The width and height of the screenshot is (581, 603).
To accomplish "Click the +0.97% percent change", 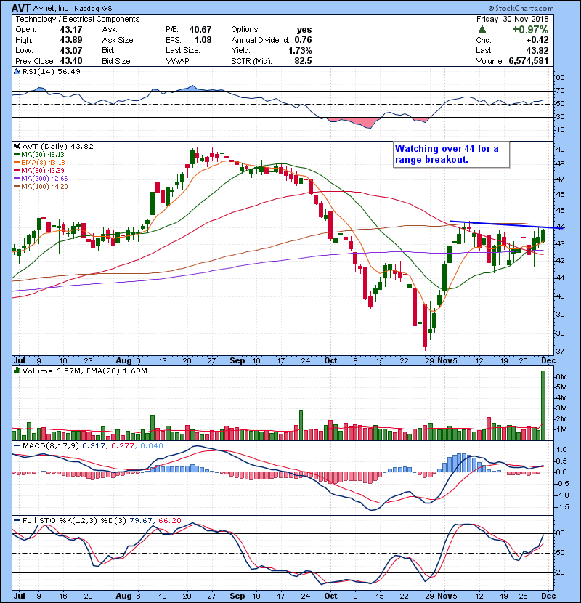I will 530,30.
